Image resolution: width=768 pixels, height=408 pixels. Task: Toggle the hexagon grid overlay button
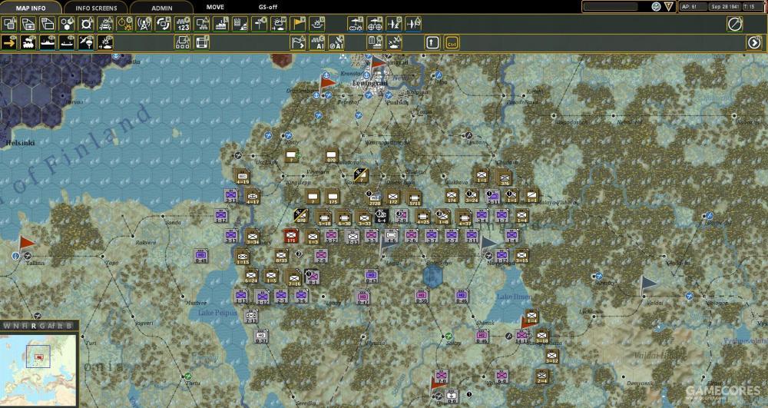67,24
